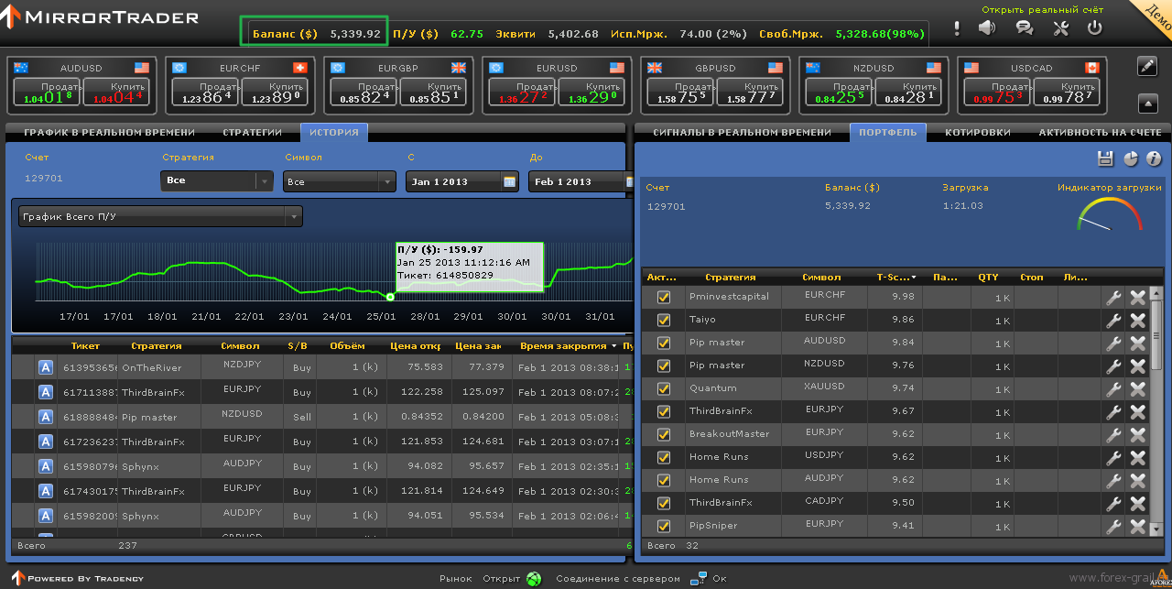
Task: Select the Портфель tab
Action: [x=888, y=132]
